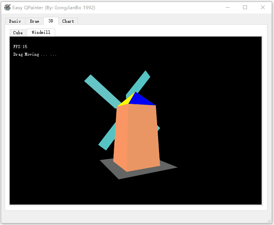Switch to the Cube sub-tab

point(18,33)
